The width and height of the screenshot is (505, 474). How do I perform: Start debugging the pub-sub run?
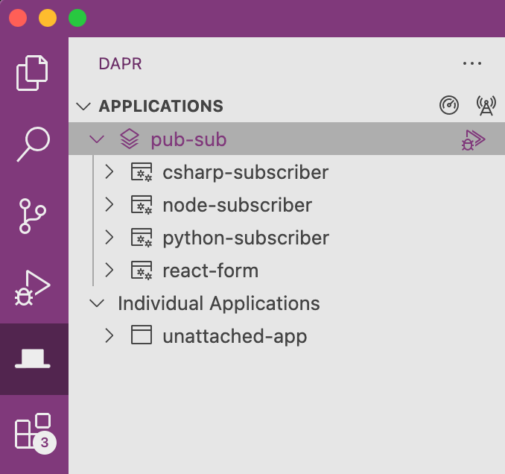coord(473,140)
